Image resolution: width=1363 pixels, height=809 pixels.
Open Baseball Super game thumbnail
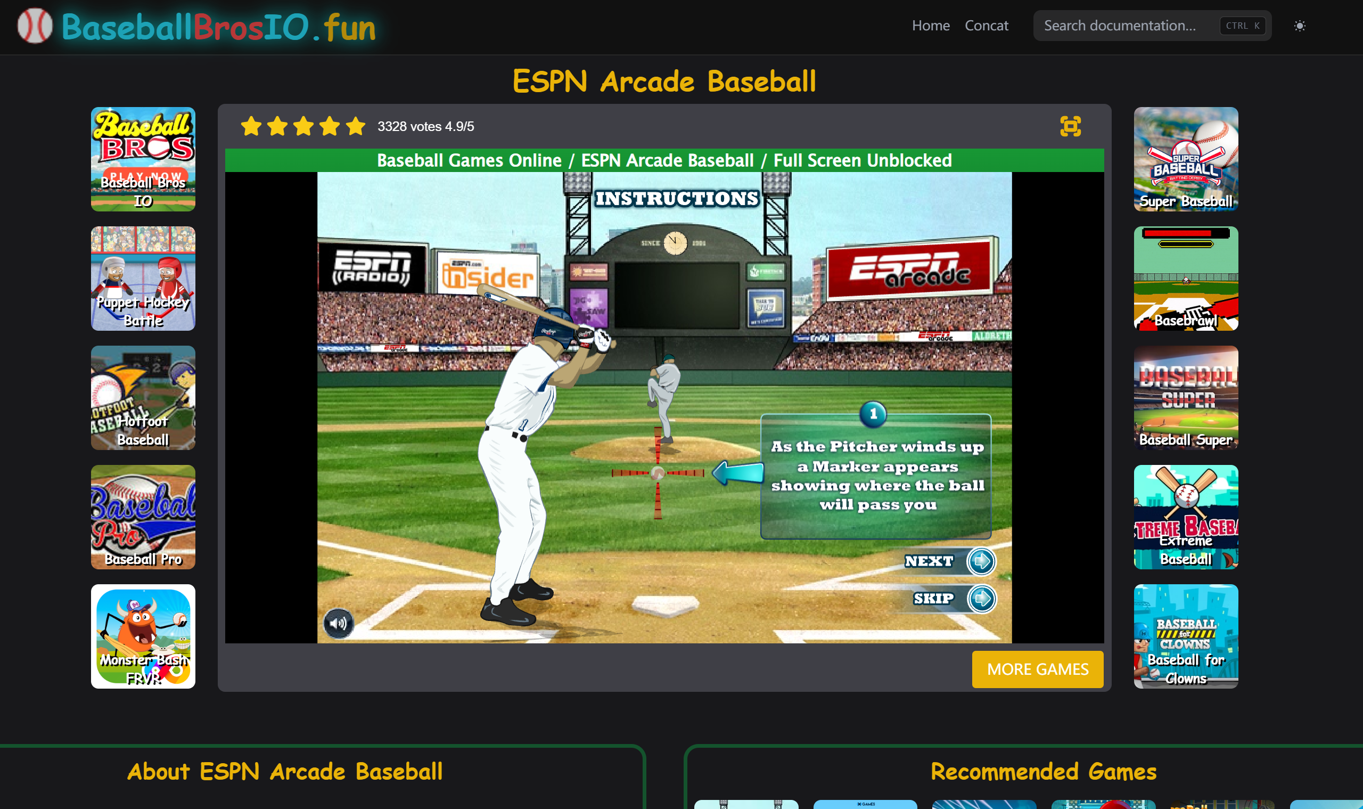tap(1186, 398)
